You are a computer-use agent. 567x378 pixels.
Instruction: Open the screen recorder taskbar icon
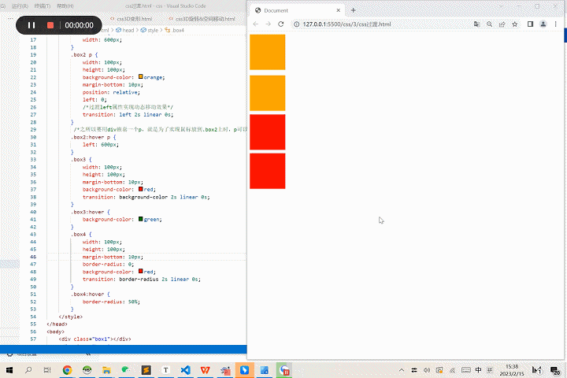284,370
